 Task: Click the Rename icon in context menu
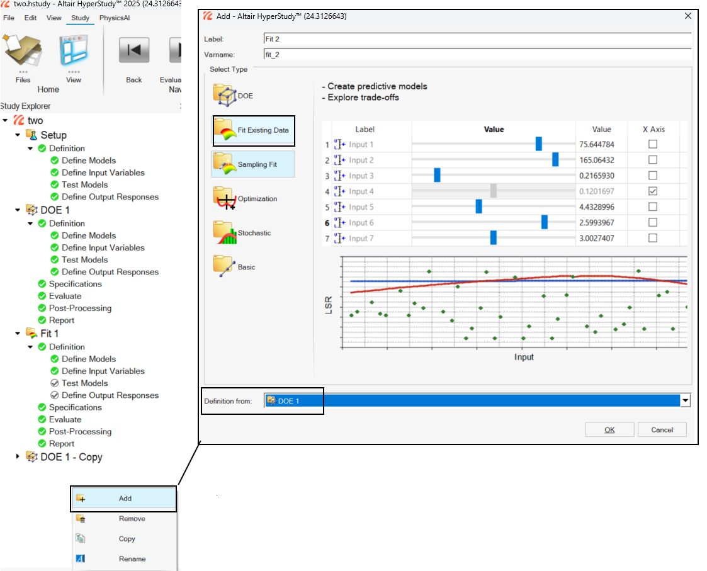pyautogui.click(x=81, y=558)
